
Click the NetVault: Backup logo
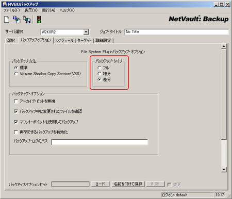[x=198, y=19]
